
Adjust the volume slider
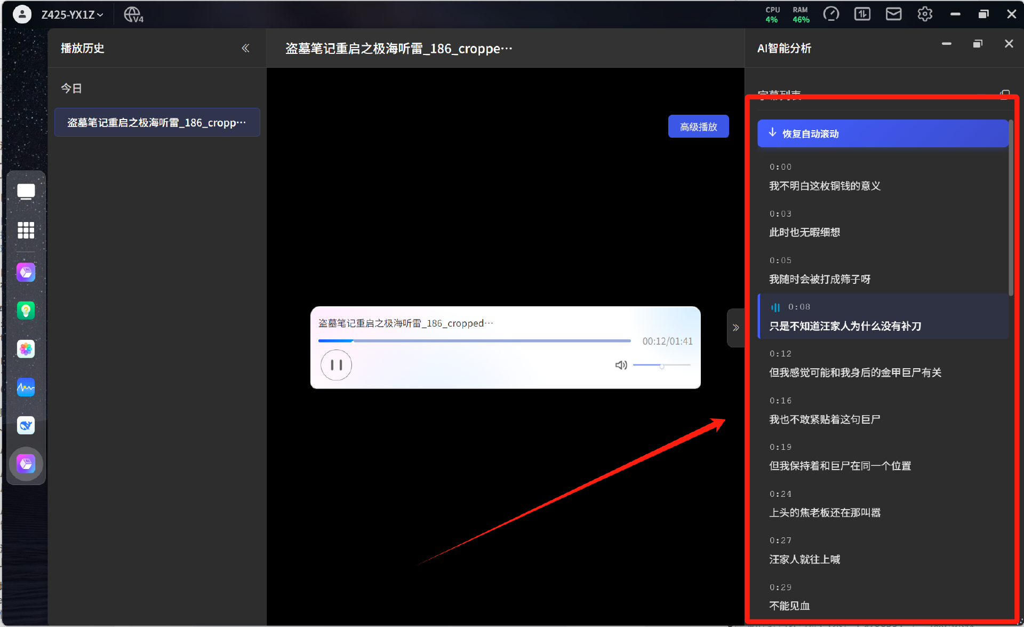661,366
